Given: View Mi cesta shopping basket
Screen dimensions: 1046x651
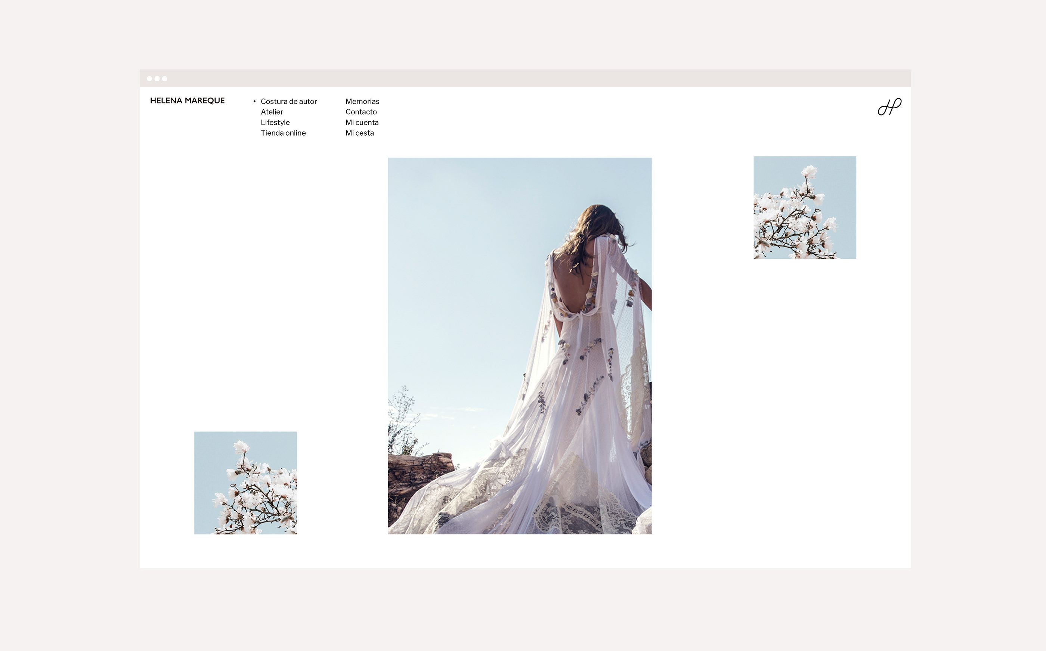Looking at the screenshot, I should click(x=360, y=133).
